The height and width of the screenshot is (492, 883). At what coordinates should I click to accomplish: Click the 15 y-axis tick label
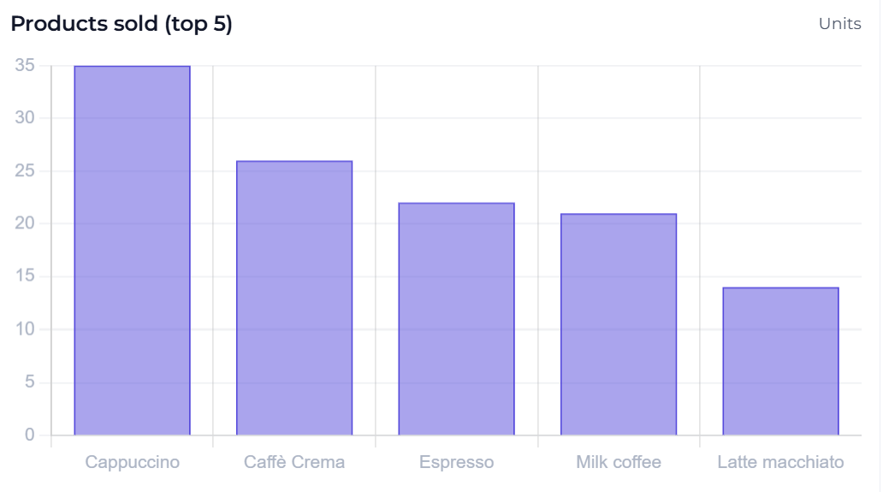(x=25, y=276)
